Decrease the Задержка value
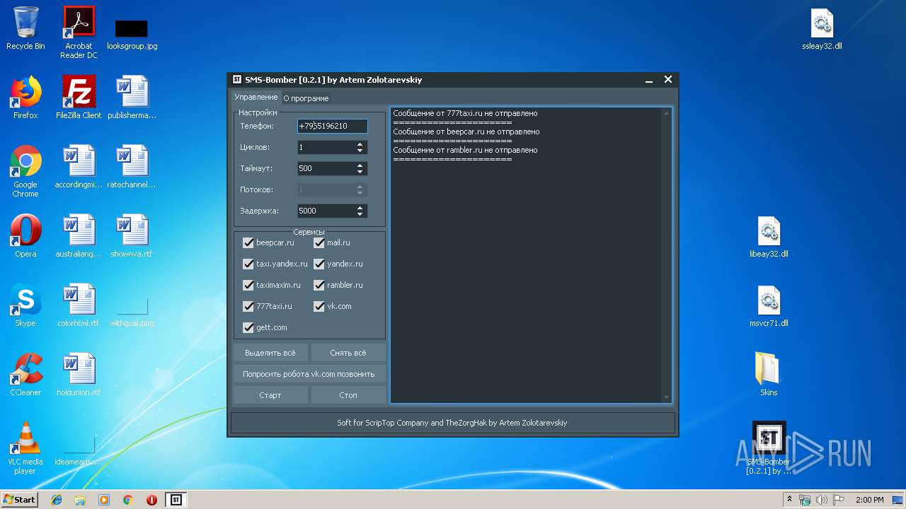Viewport: 906px width, 509px height. [x=360, y=214]
